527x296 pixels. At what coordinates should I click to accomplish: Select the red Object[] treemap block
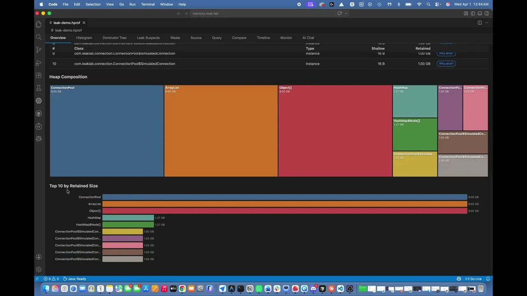[x=335, y=131]
